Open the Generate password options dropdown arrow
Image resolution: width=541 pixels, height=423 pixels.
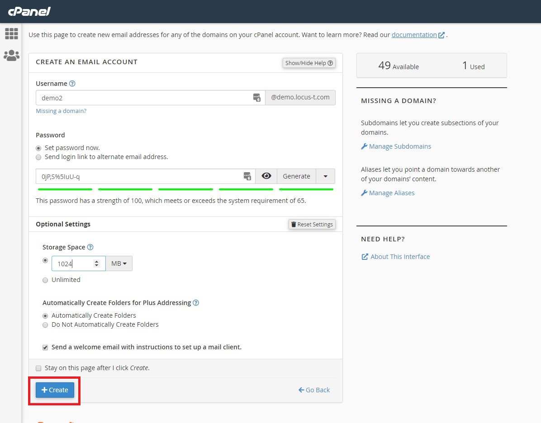click(325, 176)
